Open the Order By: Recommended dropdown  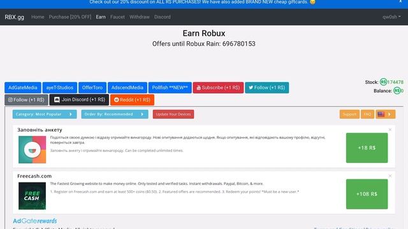pyautogui.click(x=115, y=114)
